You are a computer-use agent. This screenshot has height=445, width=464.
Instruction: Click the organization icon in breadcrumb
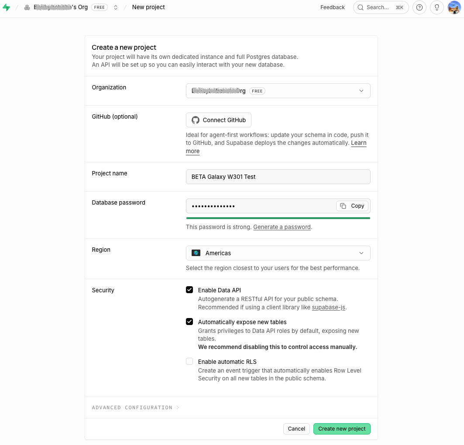coord(27,7)
